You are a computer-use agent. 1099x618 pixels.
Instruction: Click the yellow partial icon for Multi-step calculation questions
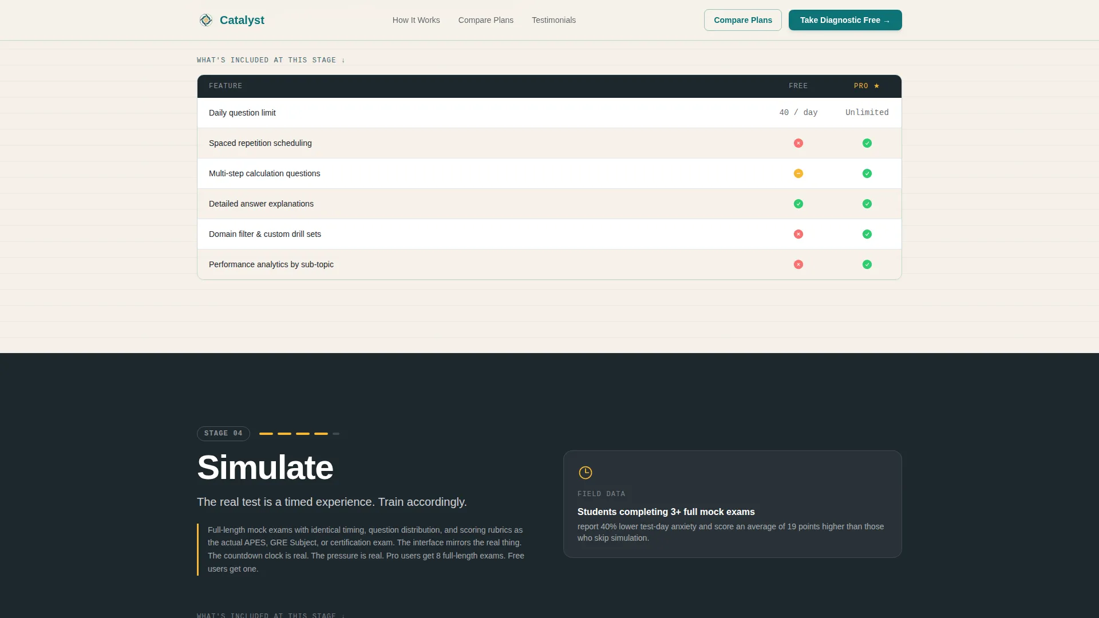pyautogui.click(x=798, y=173)
